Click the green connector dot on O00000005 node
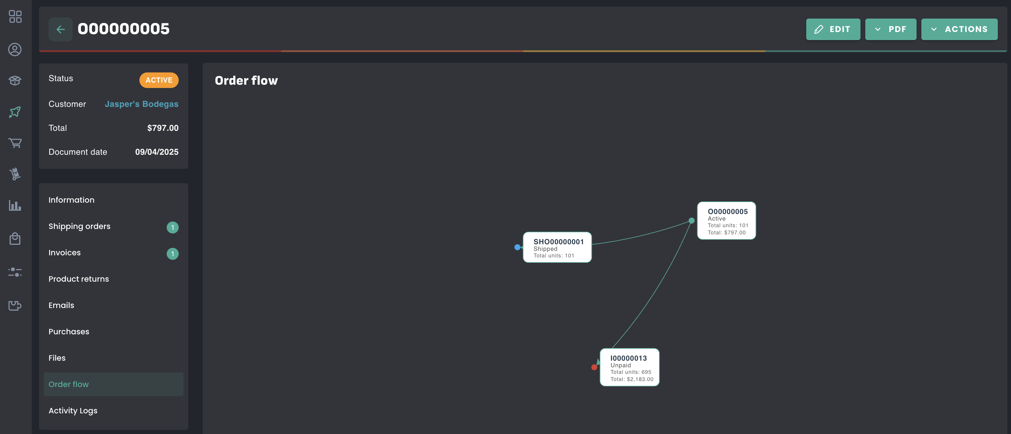Screen dimensions: 1011x434 [691, 221]
